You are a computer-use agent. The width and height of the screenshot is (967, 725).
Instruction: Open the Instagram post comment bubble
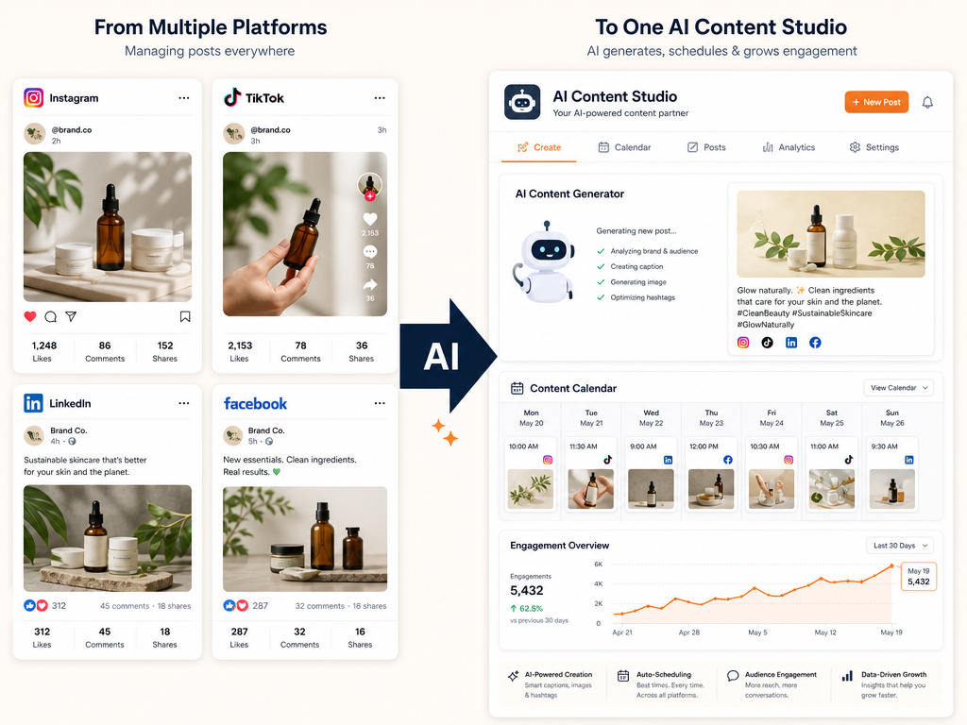(51, 316)
